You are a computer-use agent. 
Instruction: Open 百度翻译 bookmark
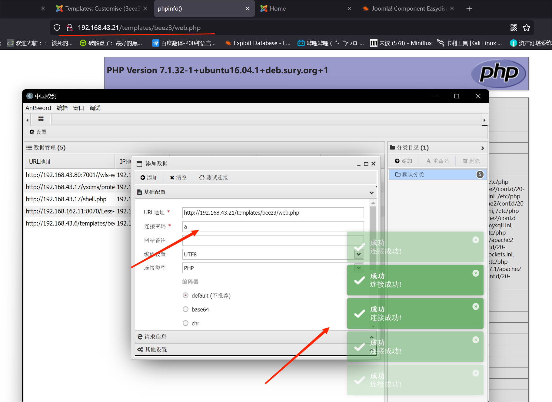[184, 43]
